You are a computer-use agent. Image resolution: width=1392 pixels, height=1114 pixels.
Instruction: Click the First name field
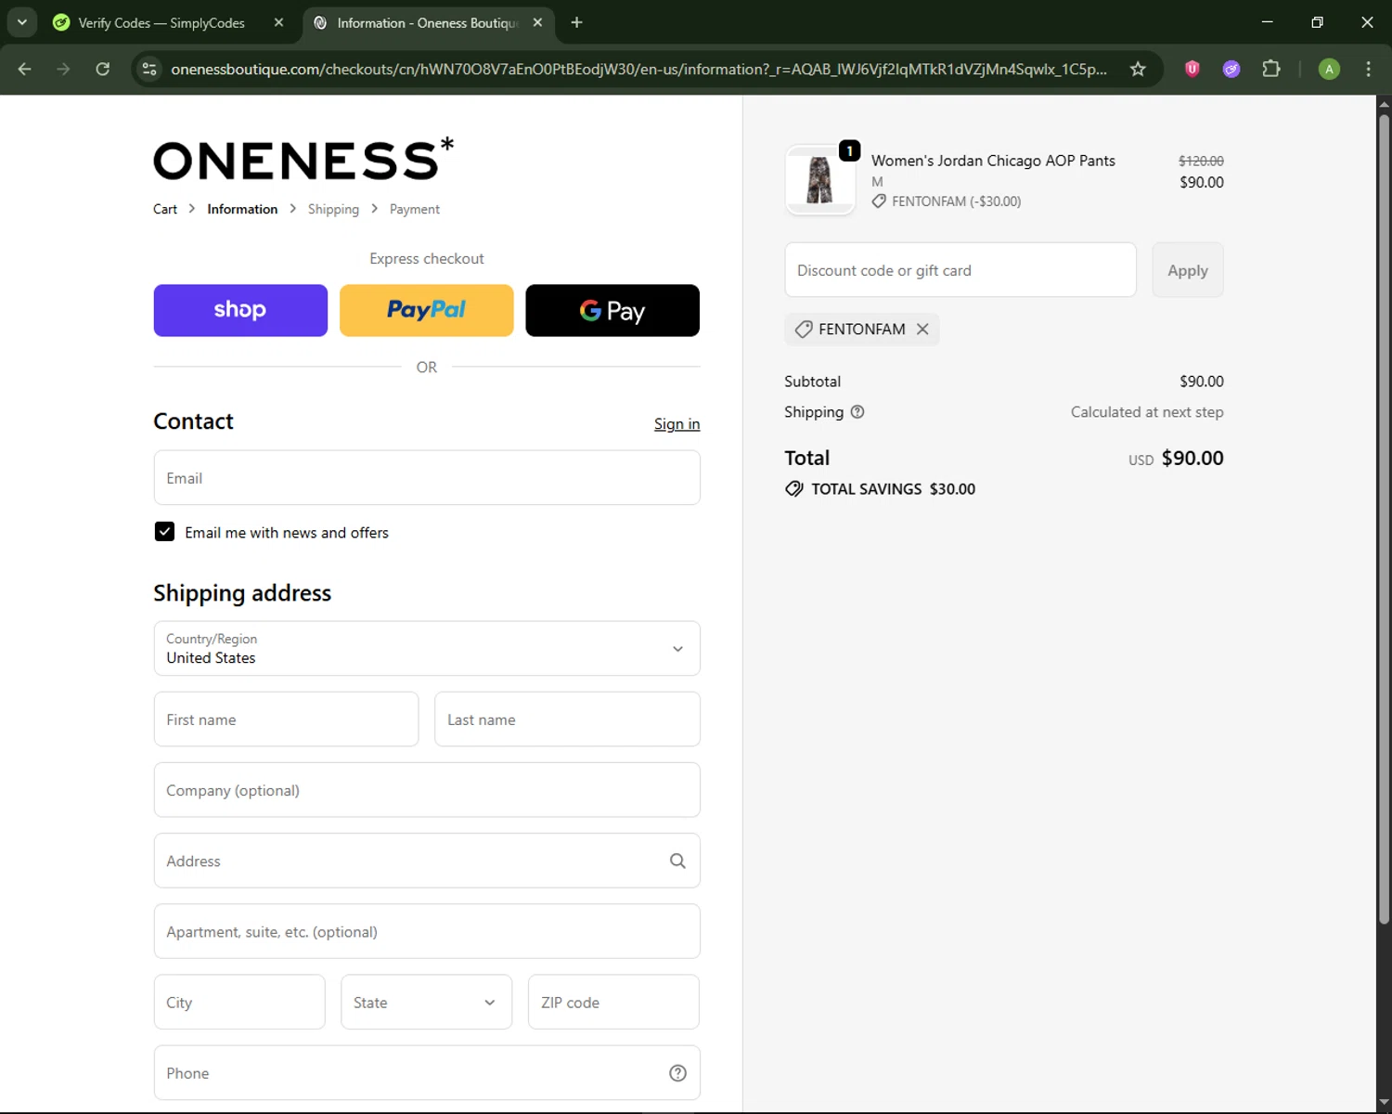tap(286, 719)
